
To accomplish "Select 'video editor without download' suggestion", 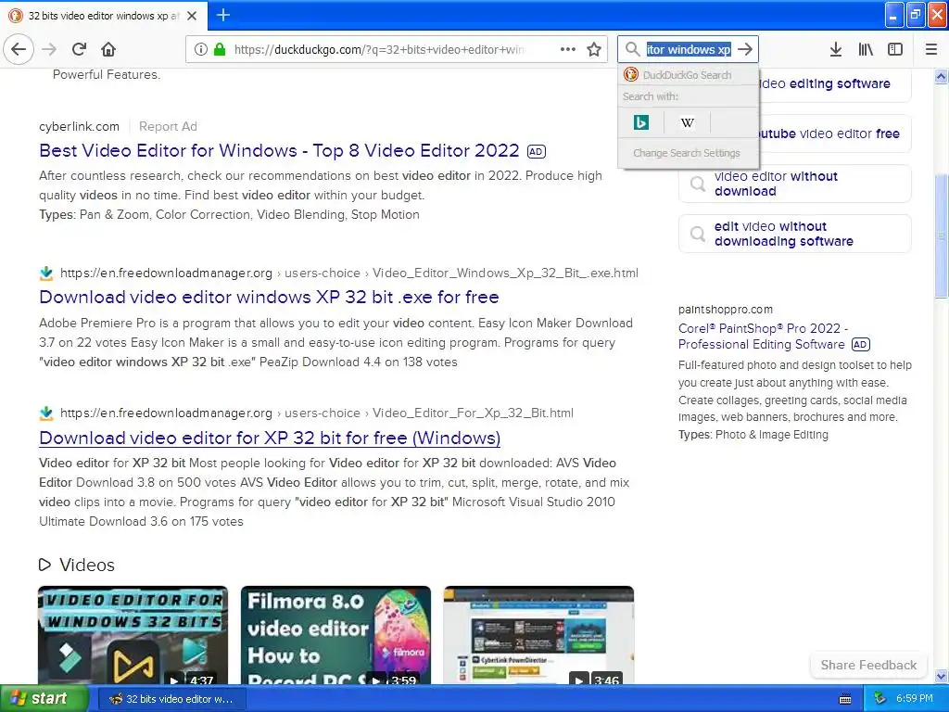I will tap(794, 184).
